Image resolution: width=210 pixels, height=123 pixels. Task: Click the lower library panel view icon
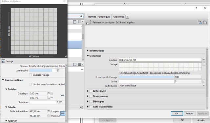pyautogui.click(x=74, y=64)
